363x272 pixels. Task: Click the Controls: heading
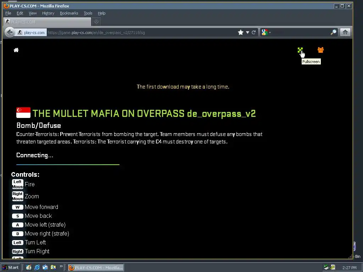[x=25, y=174]
